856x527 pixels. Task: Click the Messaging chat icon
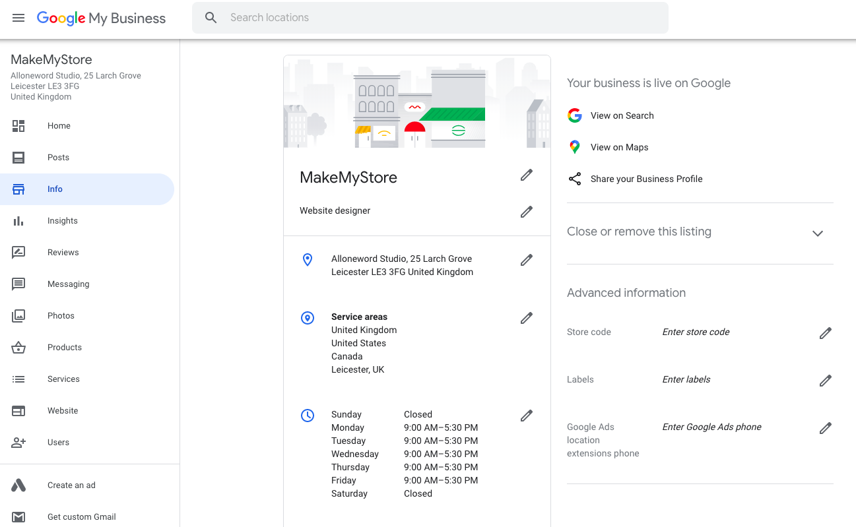(x=18, y=284)
